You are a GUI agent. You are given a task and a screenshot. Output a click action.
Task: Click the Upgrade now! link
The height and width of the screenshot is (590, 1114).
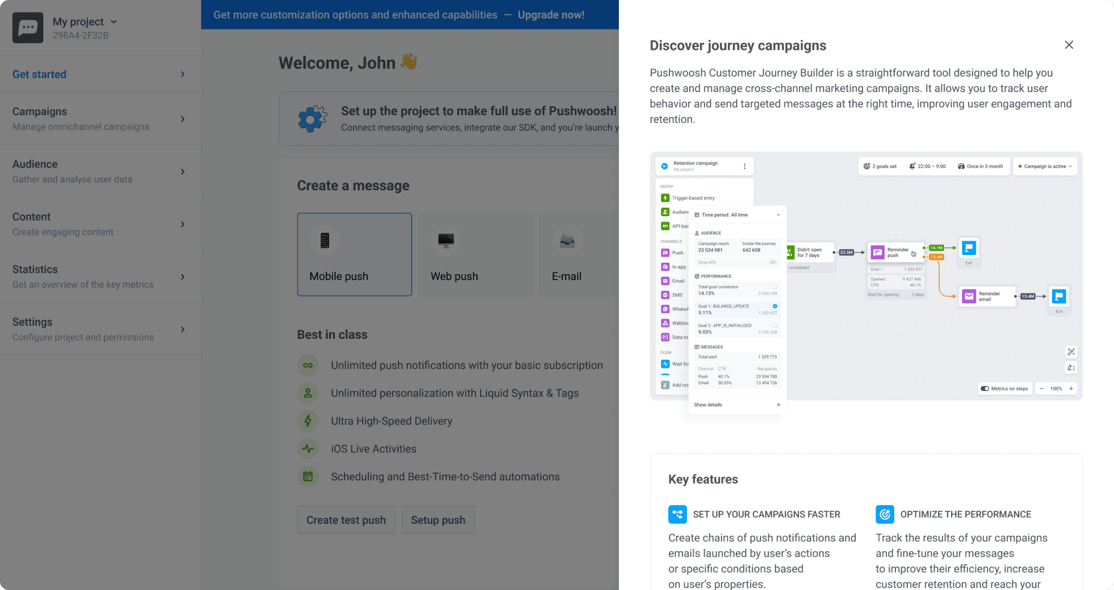click(x=551, y=15)
